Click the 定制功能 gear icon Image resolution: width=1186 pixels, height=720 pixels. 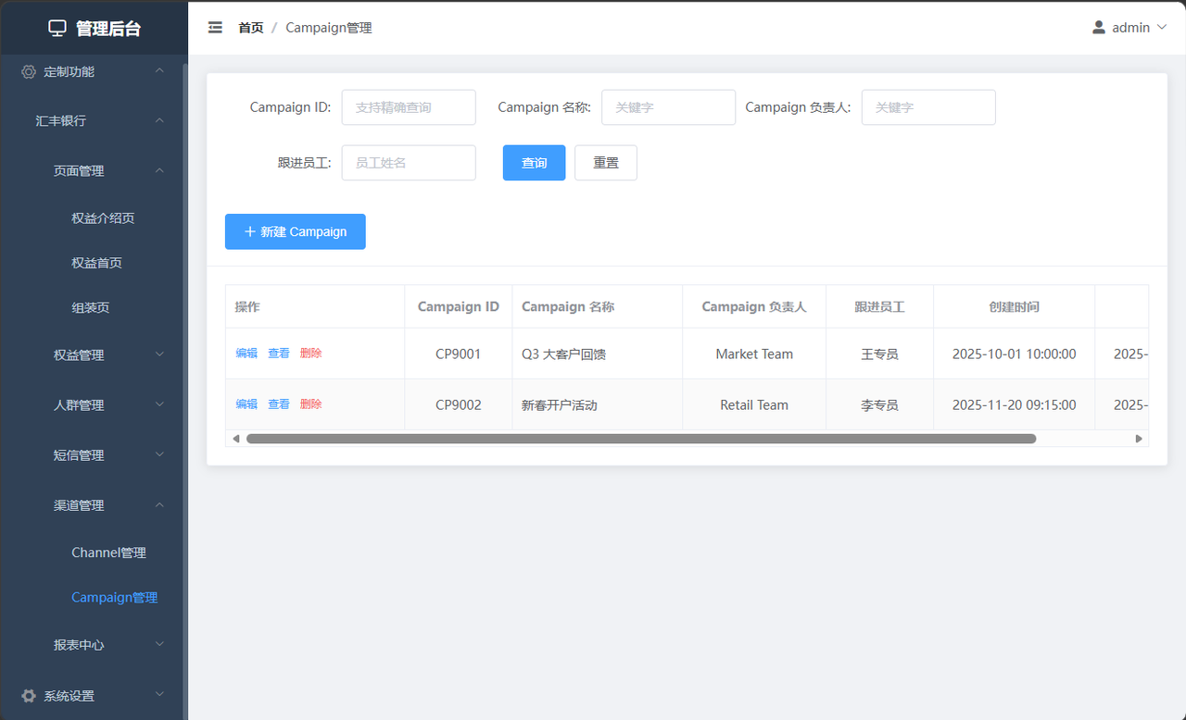click(29, 71)
